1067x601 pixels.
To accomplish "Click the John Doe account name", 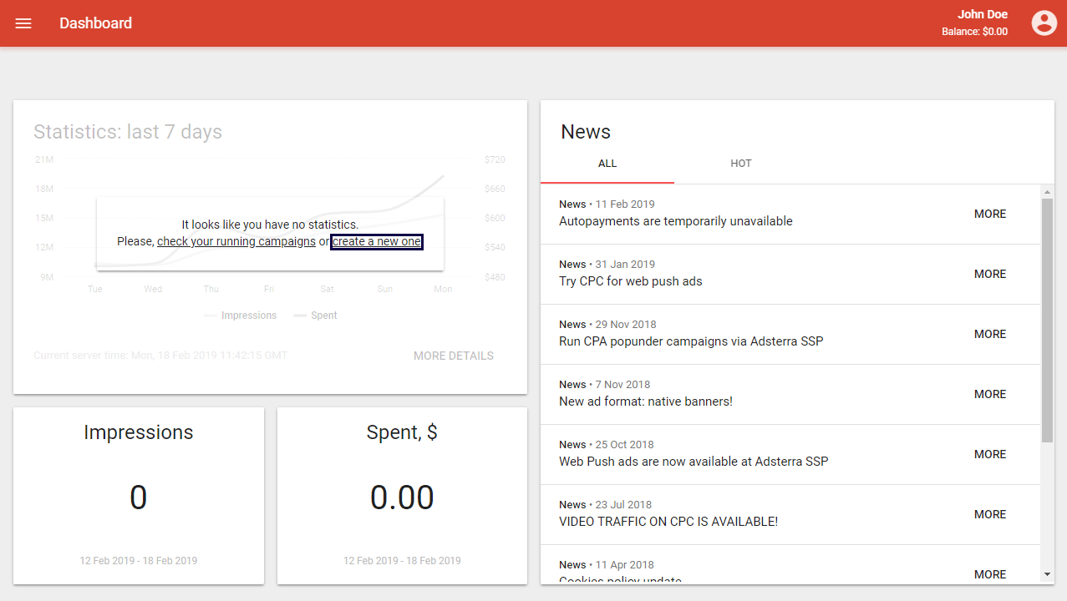I will tap(982, 14).
